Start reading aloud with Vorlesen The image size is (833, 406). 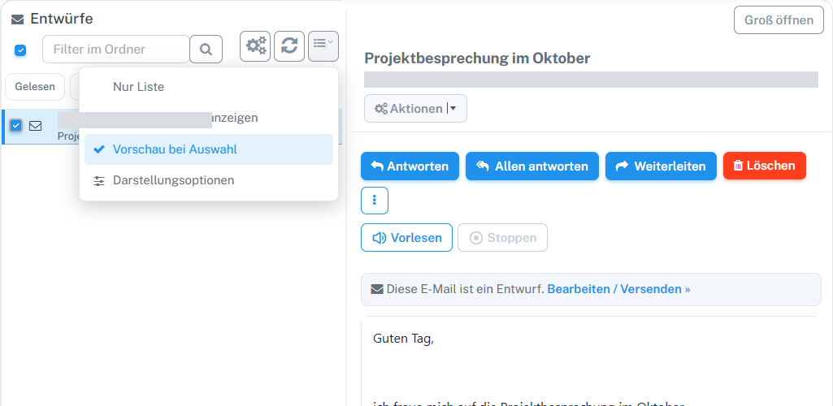pos(406,238)
